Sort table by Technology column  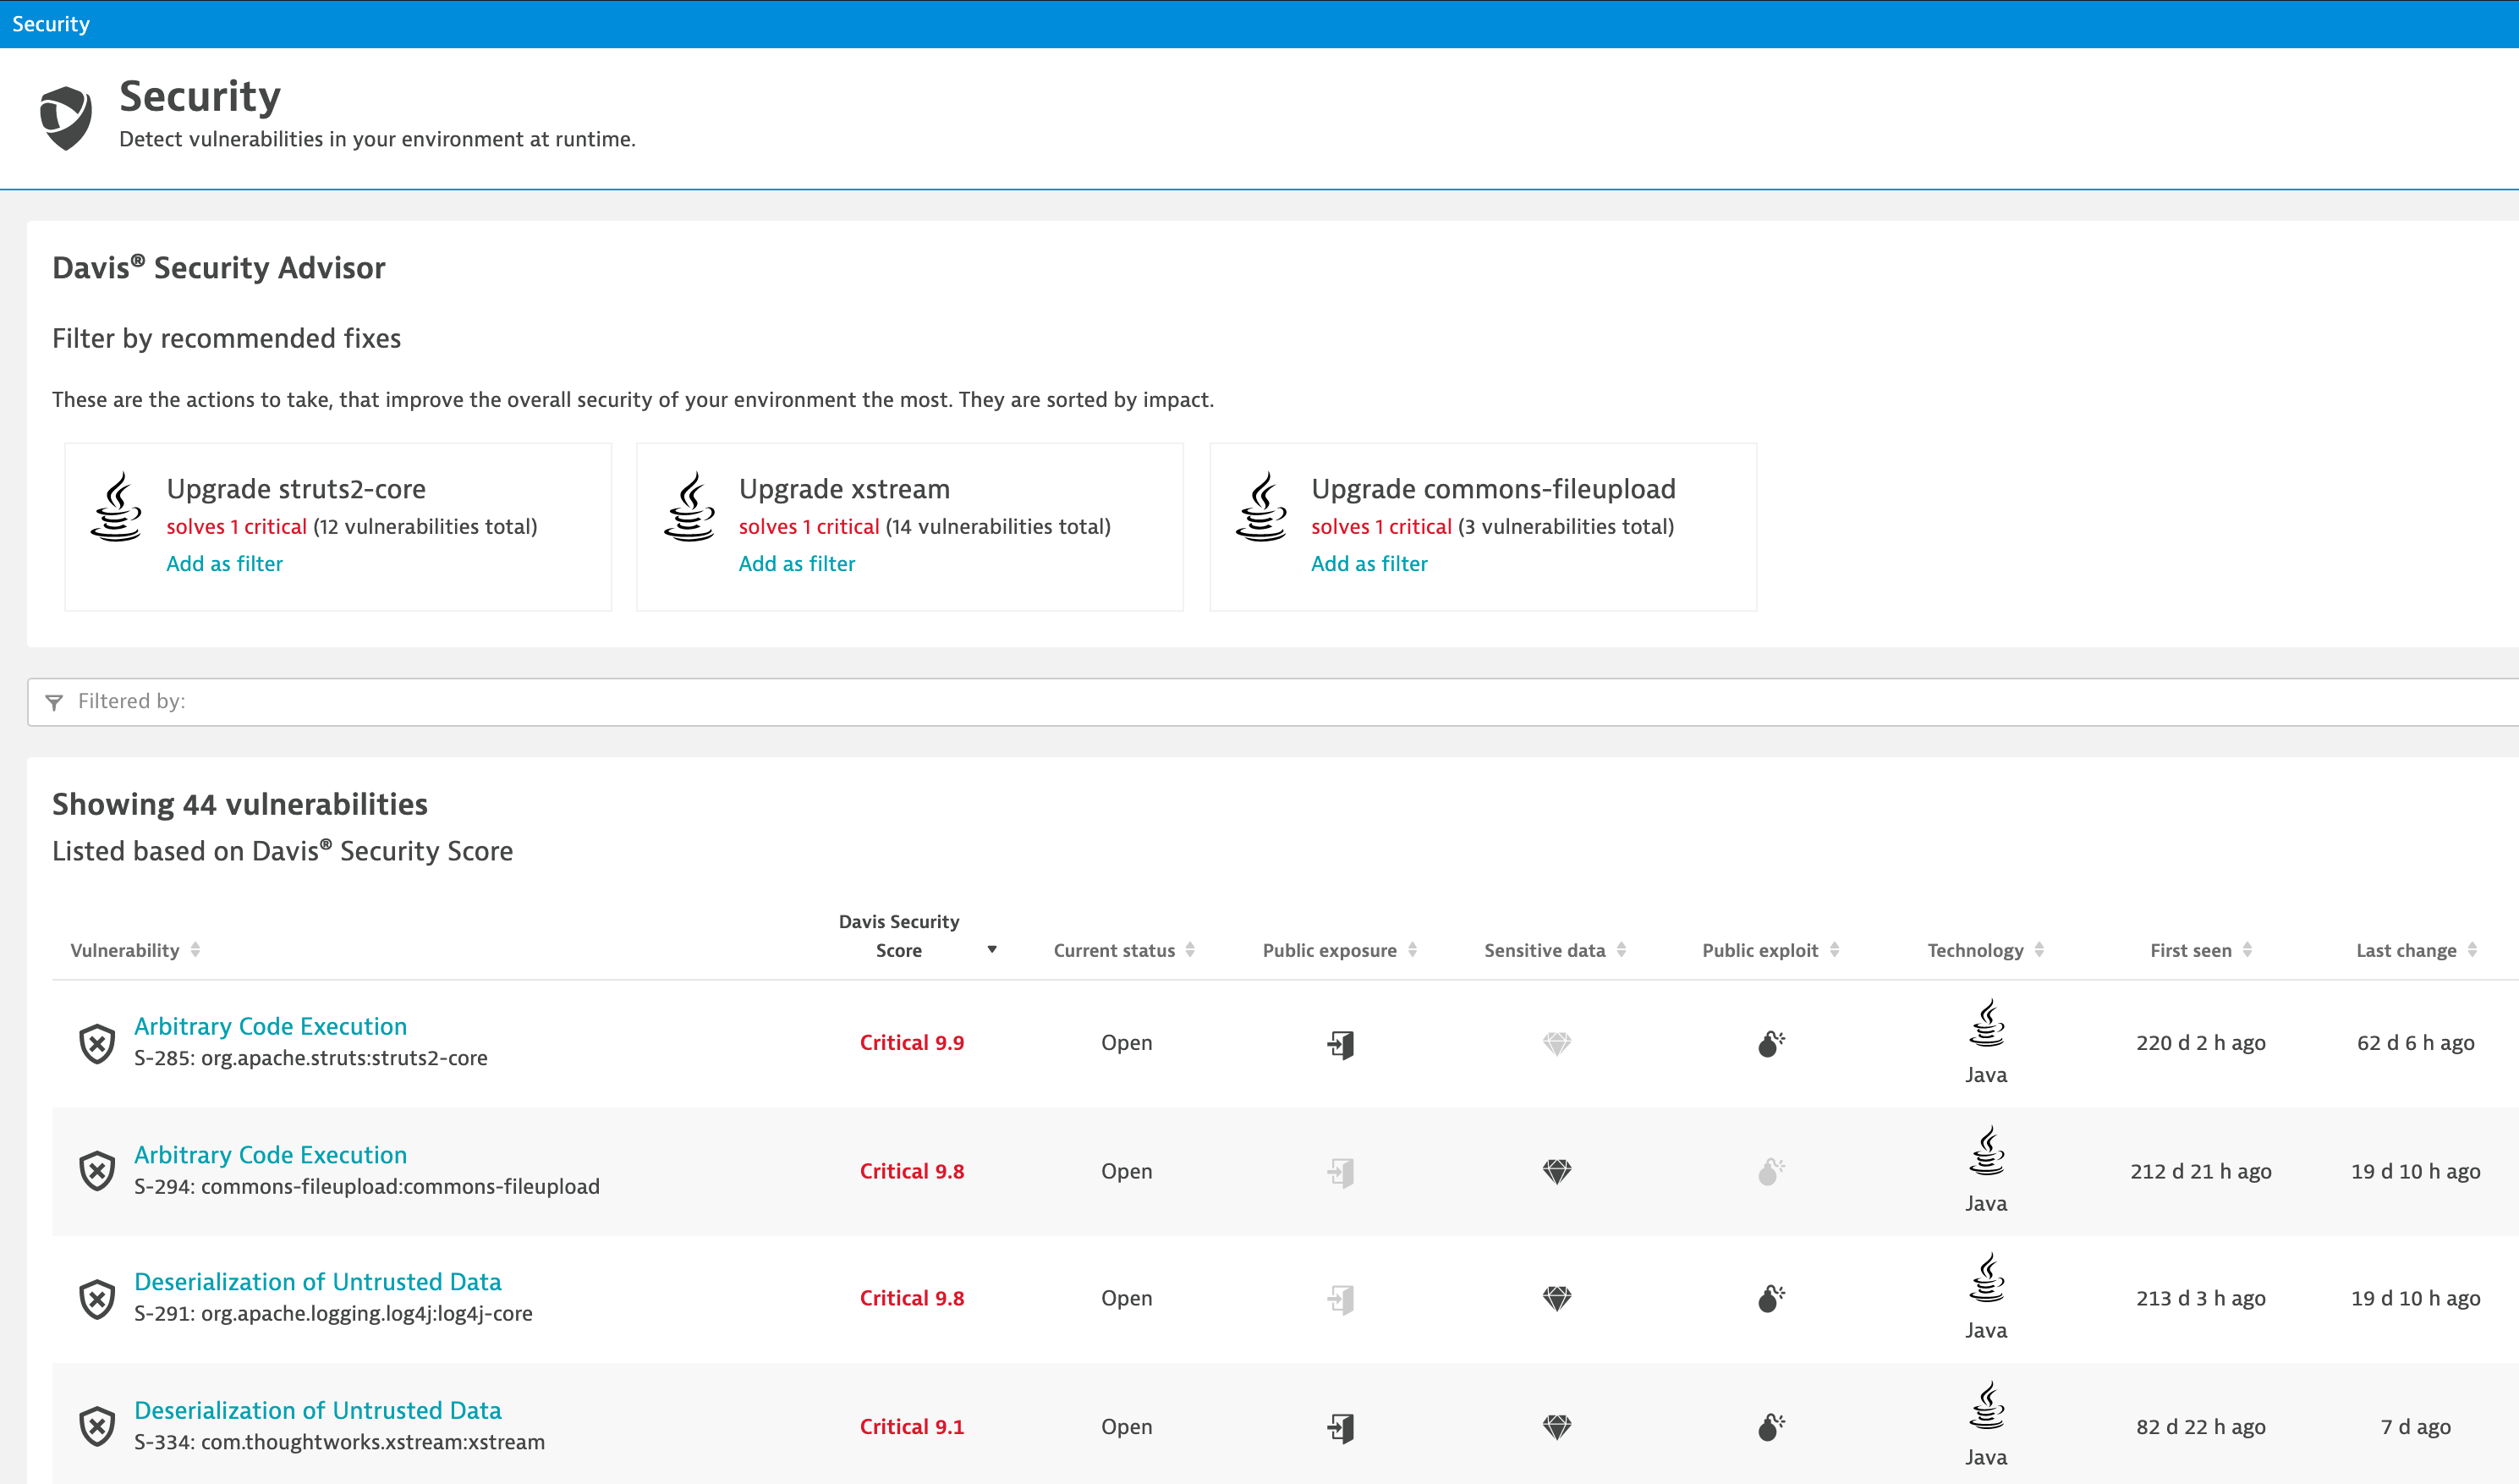tap(1986, 950)
